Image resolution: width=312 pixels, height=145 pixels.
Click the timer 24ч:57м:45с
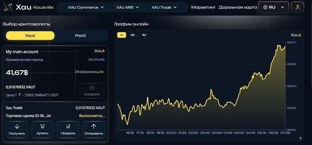point(96,60)
